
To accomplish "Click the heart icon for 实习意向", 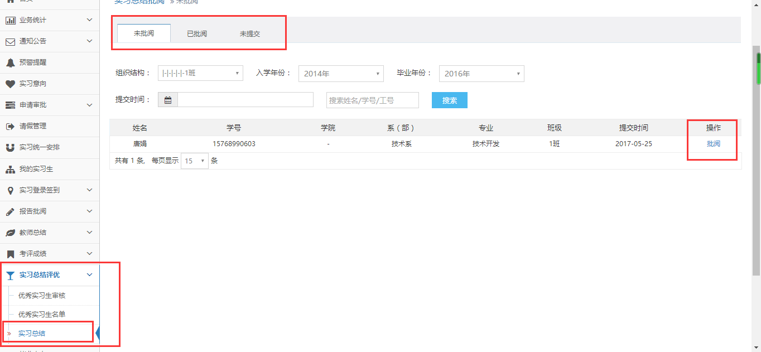I will (x=10, y=84).
